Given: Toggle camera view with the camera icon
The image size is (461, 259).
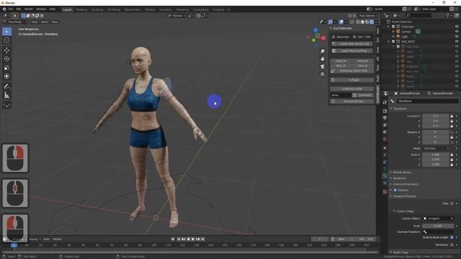Looking at the screenshot, I should [323, 67].
